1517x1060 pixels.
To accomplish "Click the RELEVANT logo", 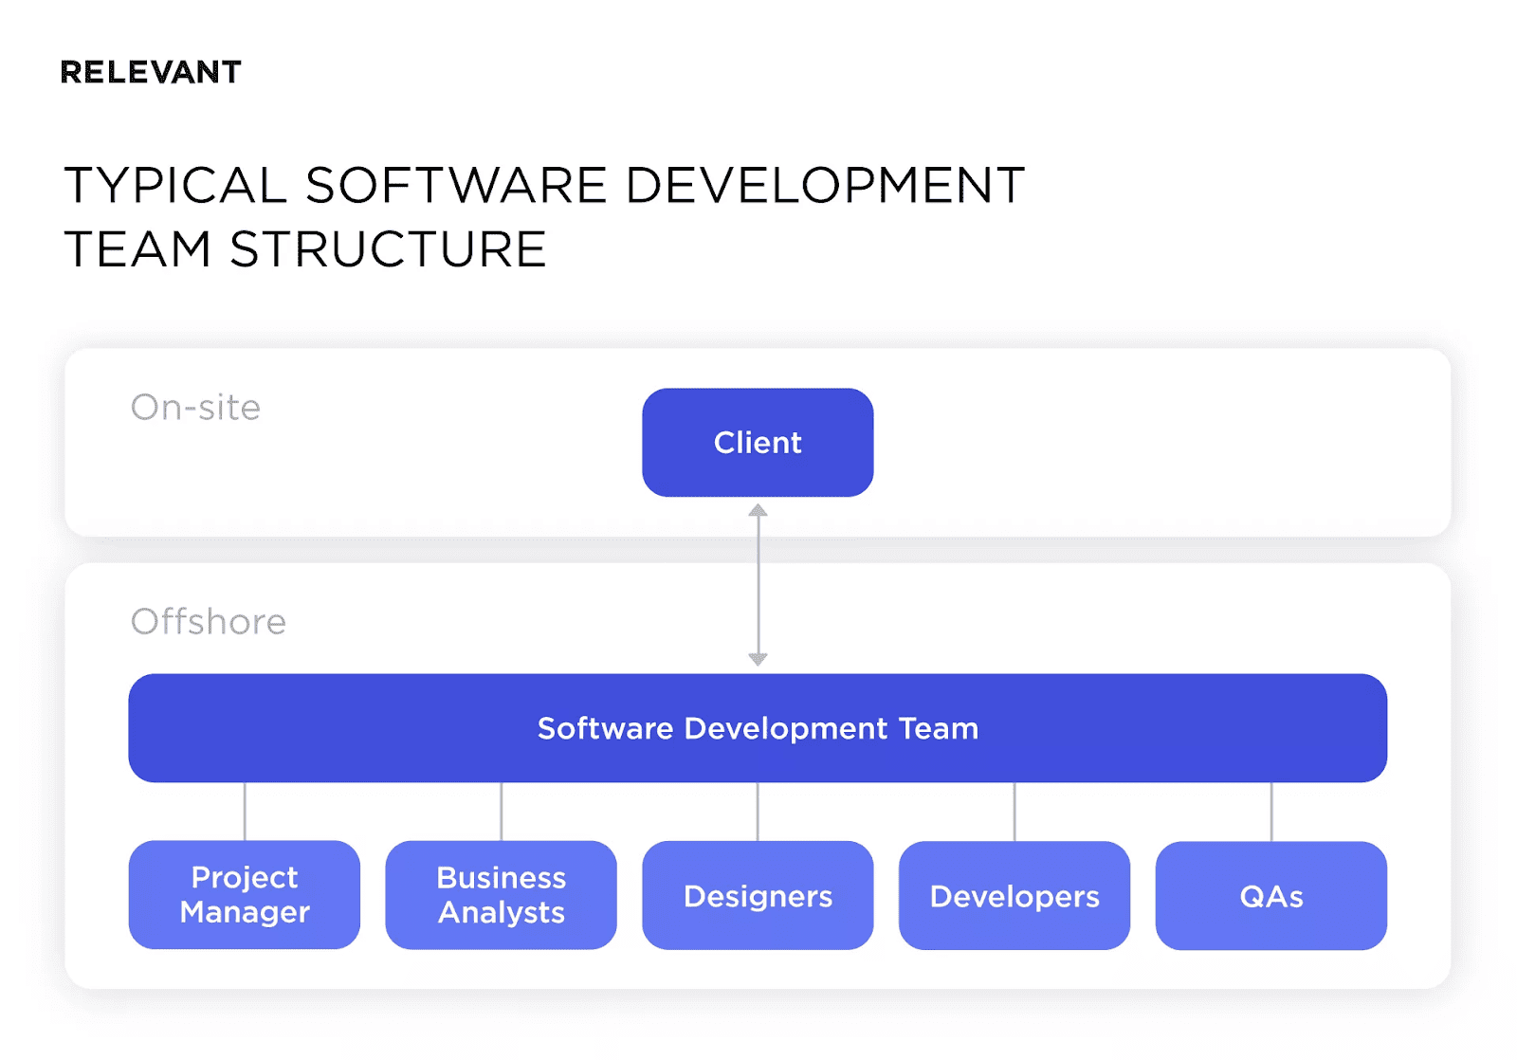I will 151,71.
